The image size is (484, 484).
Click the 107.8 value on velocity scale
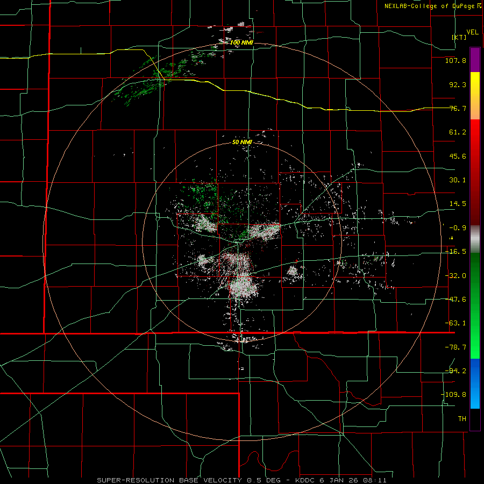pyautogui.click(x=455, y=60)
